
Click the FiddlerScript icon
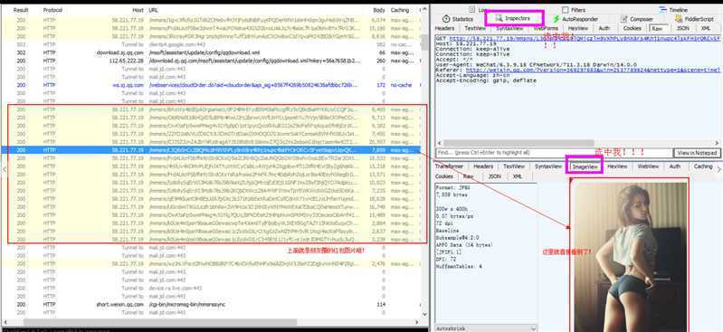click(x=679, y=19)
